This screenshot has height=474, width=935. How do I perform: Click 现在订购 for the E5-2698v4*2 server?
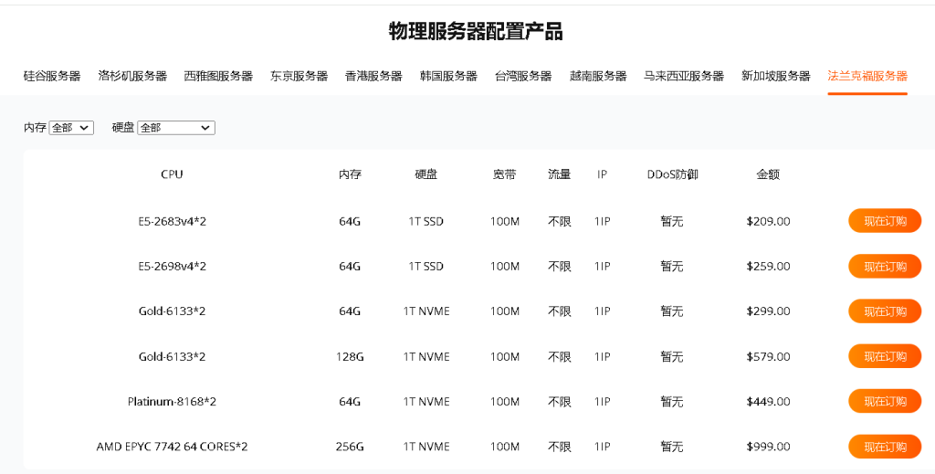(884, 267)
